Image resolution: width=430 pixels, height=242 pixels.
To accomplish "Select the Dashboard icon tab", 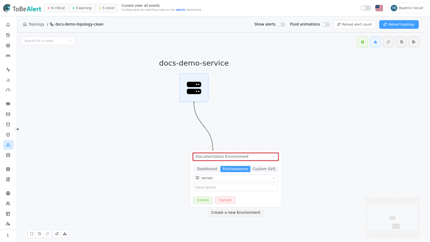I will (207, 169).
